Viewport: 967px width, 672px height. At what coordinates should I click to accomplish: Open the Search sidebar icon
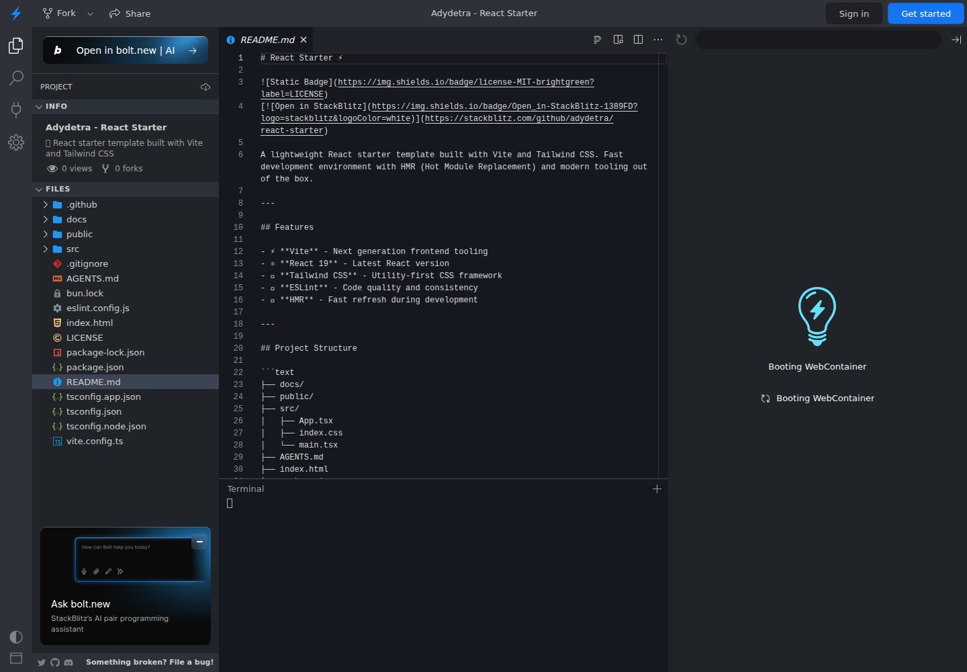(16, 78)
